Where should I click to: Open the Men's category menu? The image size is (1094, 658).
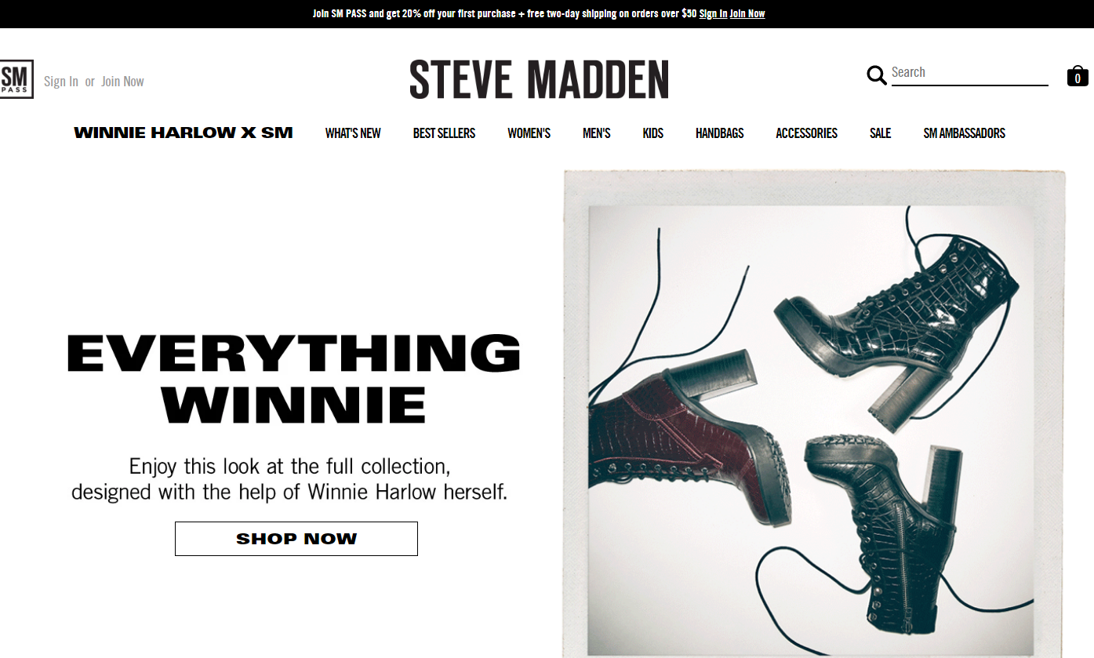(596, 133)
